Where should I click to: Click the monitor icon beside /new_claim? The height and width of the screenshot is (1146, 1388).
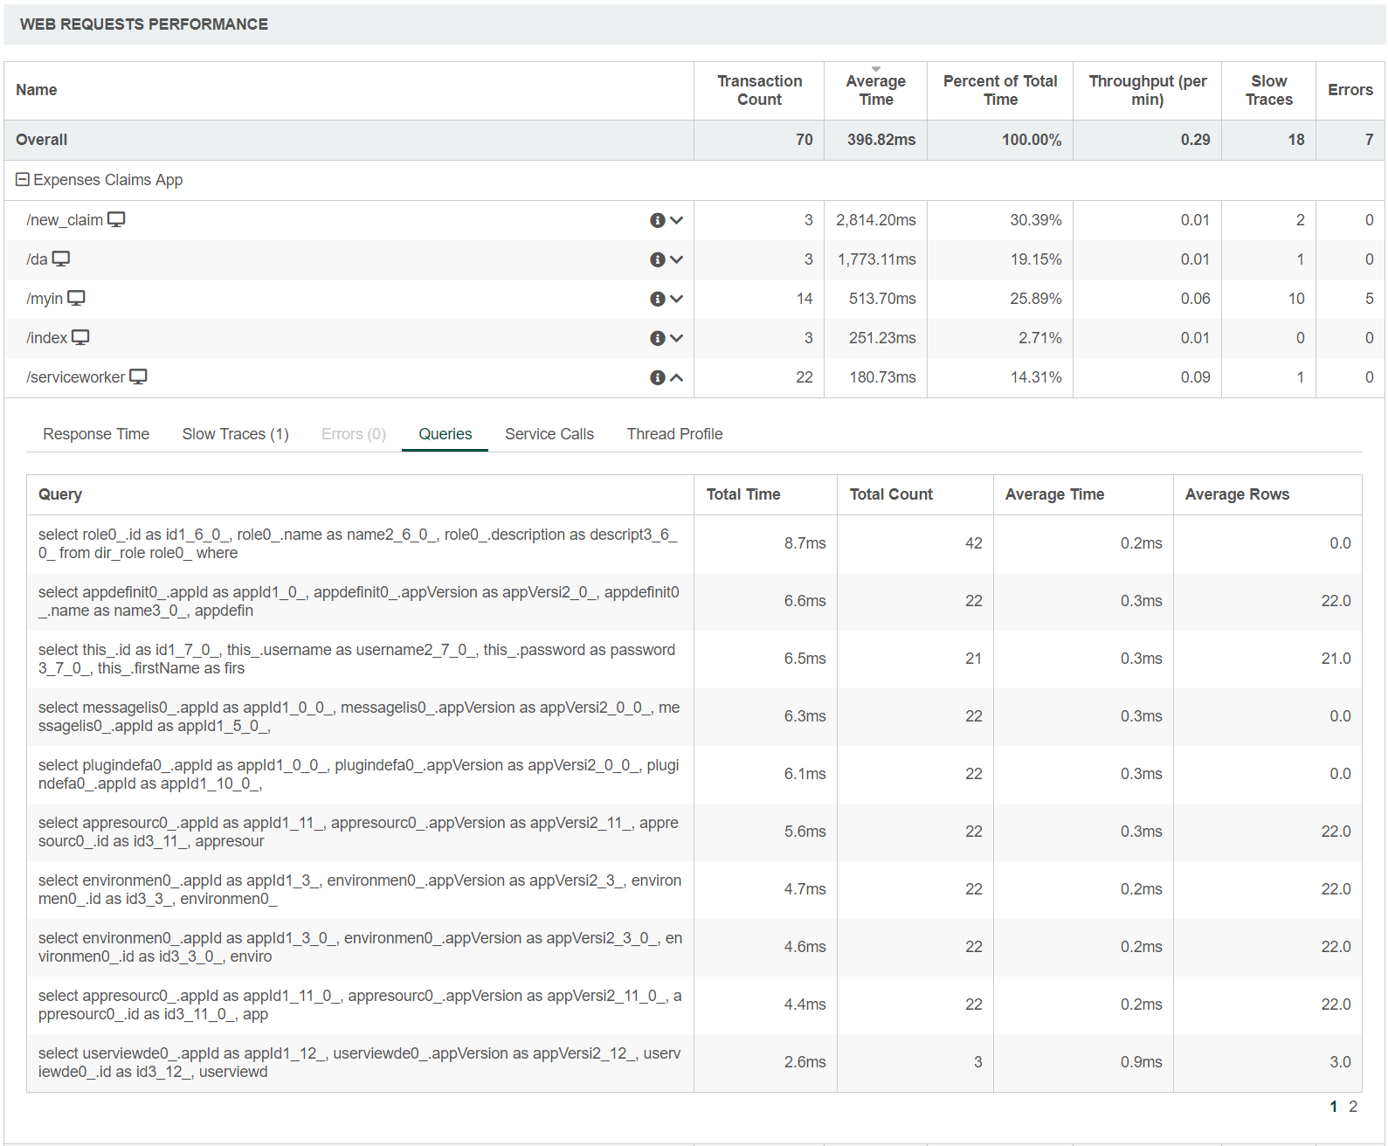tap(116, 219)
